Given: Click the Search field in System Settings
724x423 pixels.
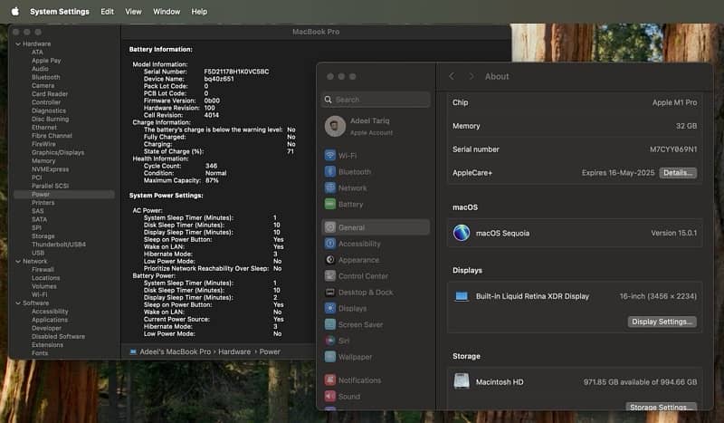Looking at the screenshot, I should [x=374, y=100].
